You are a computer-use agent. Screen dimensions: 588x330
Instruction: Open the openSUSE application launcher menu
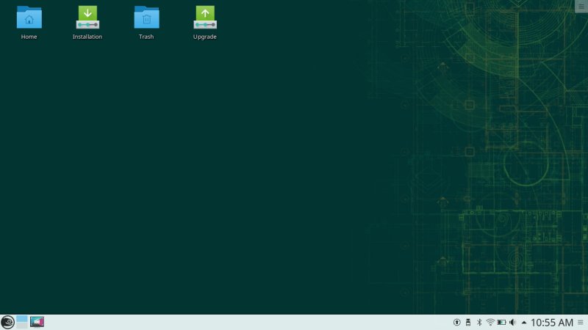coord(7,322)
